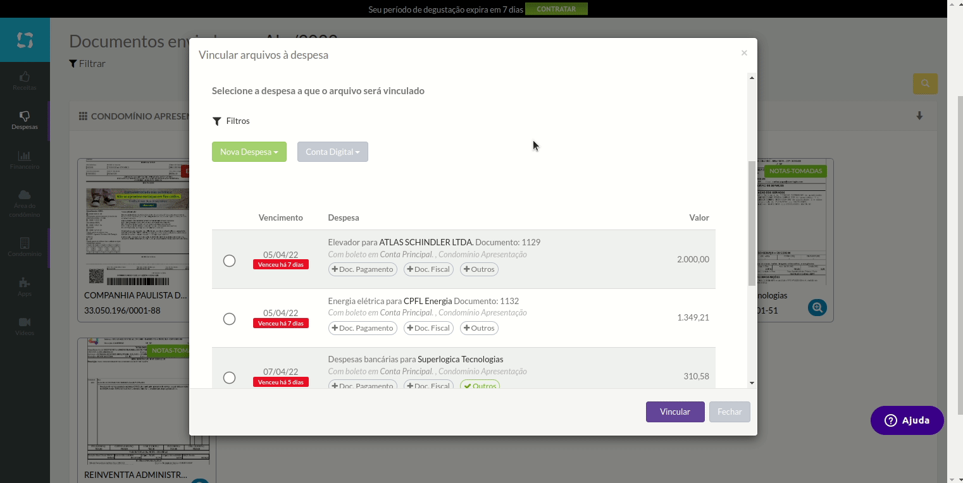This screenshot has width=963, height=483.
Task: Open Despesas in the sidebar
Action: pos(25,120)
